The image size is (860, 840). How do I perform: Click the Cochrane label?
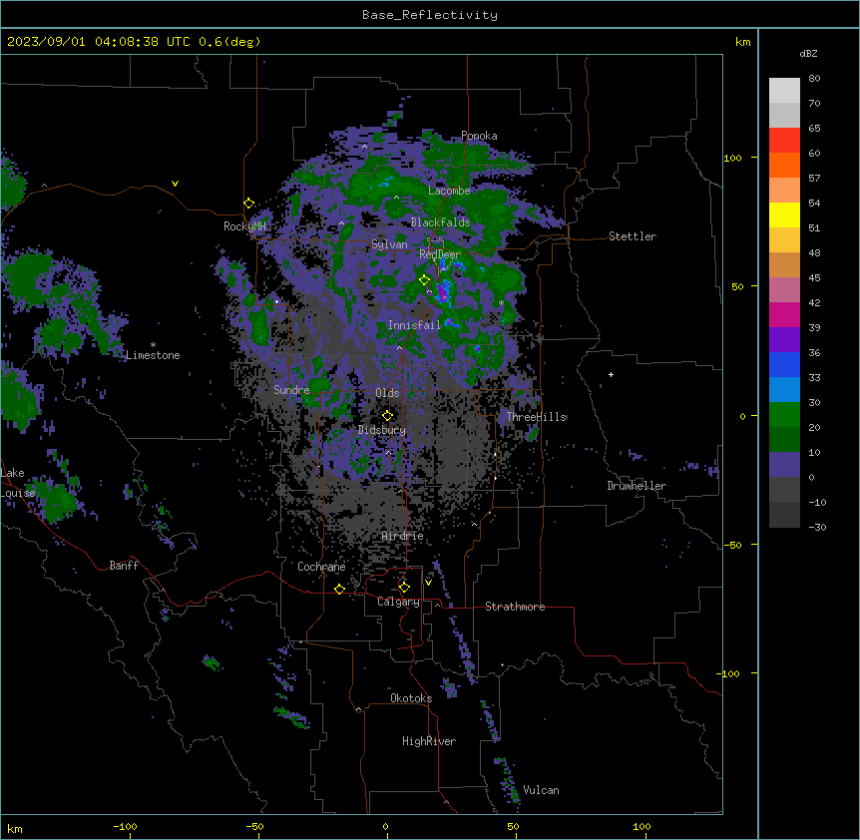(x=321, y=567)
